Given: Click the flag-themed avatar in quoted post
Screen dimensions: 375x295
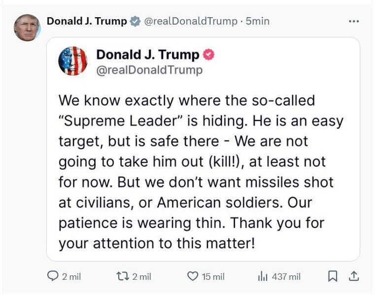Looking at the screenshot, I should tap(73, 61).
